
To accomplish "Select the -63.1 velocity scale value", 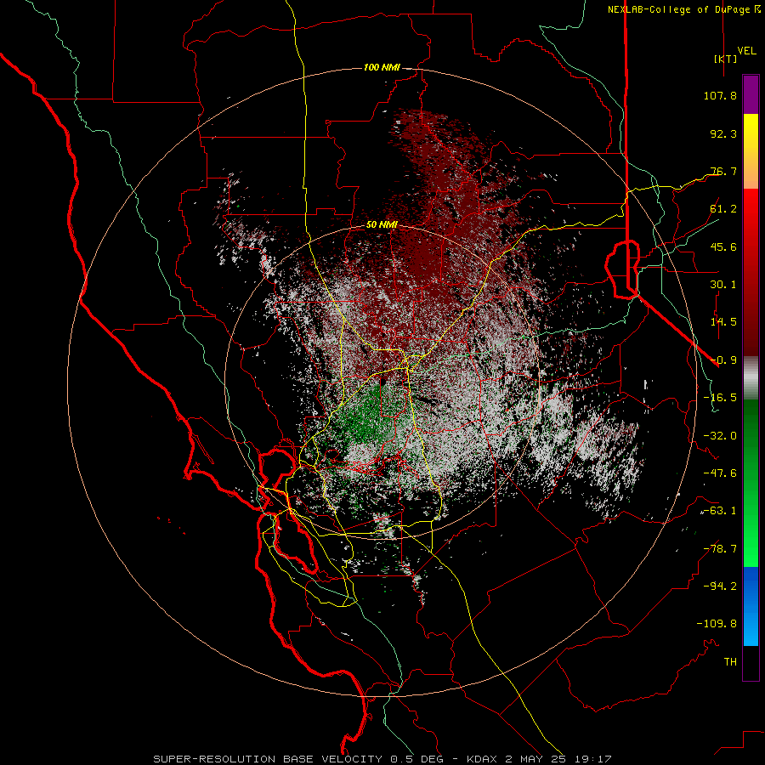I will coord(720,511).
